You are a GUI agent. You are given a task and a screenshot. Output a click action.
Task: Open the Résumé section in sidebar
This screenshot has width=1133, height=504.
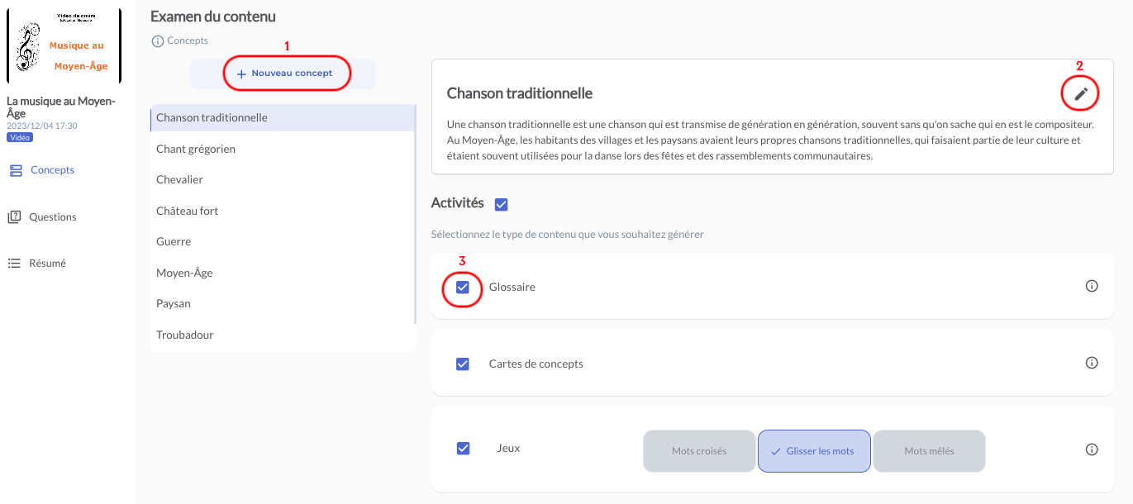tap(47, 264)
